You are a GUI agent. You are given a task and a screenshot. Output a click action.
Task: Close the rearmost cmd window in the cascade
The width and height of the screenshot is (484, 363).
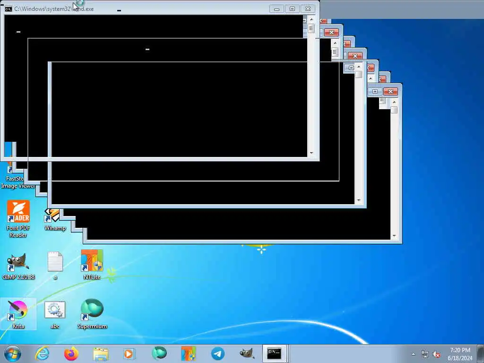[x=390, y=91]
